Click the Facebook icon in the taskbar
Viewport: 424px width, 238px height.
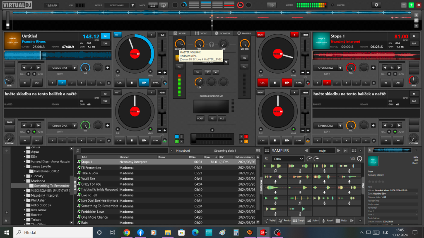140,232
